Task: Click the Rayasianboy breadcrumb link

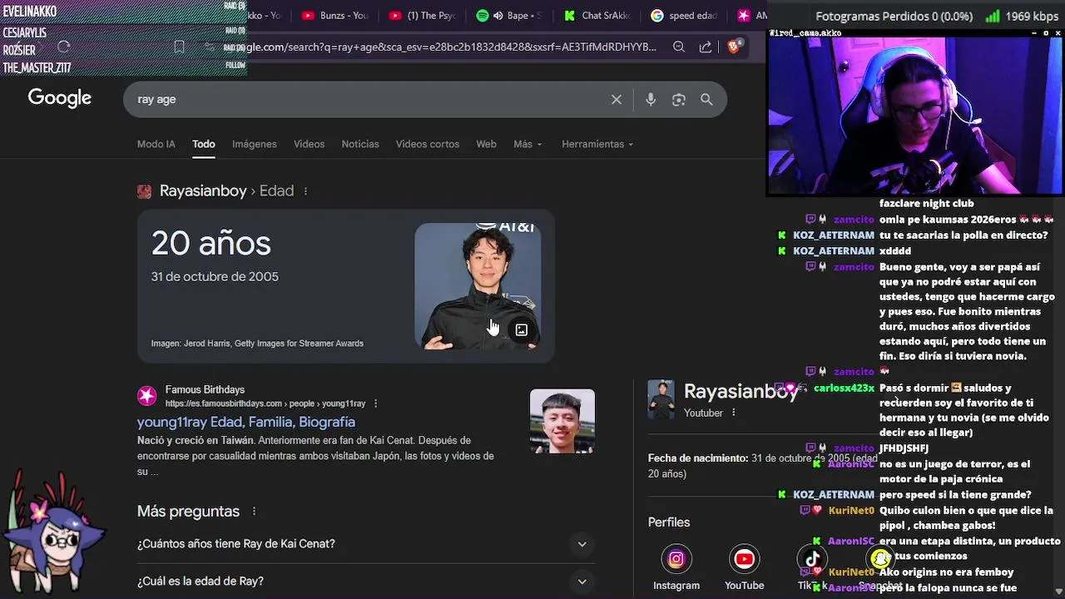Action: pos(203,191)
